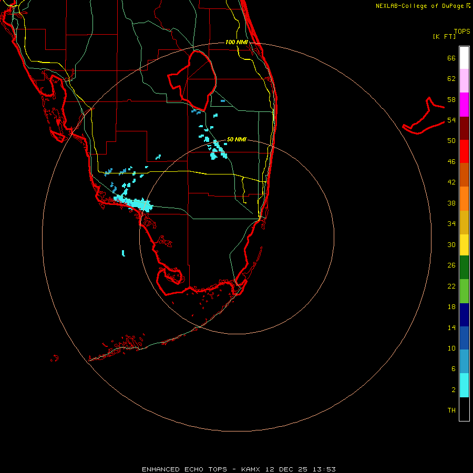Click the '26' legend value
473x473 pixels.
451,265
